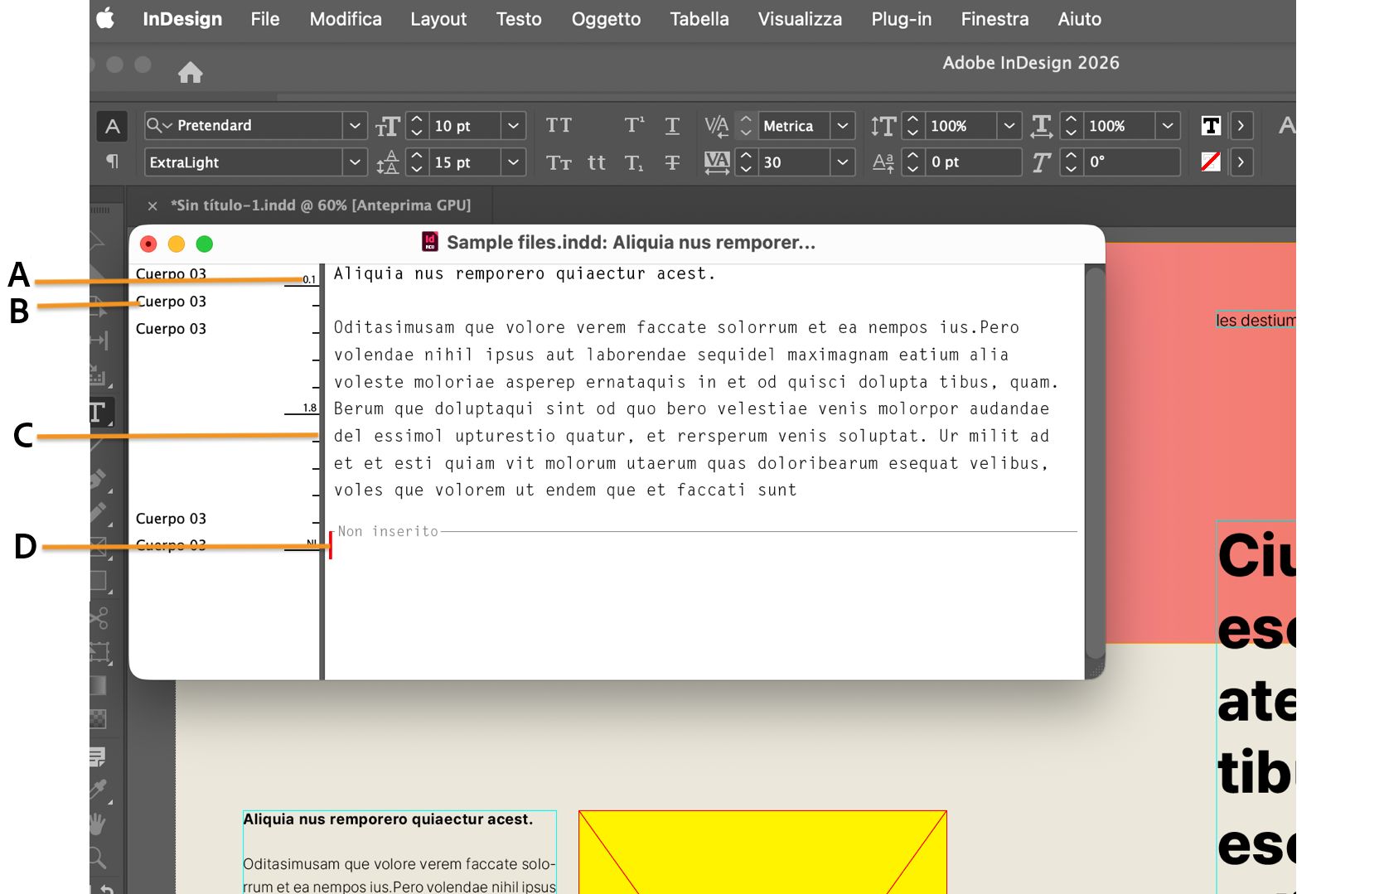Image resolution: width=1384 pixels, height=894 pixels.
Task: Select the Gap tool
Action: pyautogui.click(x=99, y=340)
